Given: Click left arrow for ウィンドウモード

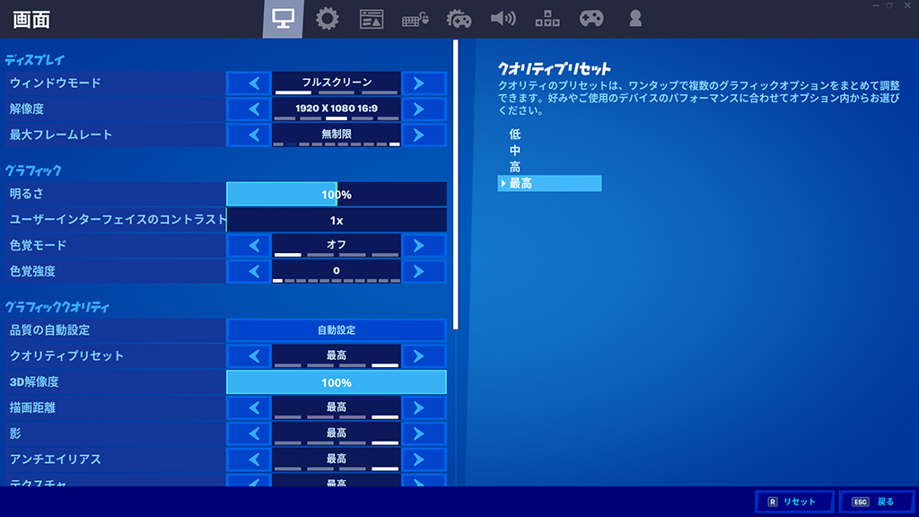Looking at the screenshot, I should (x=249, y=83).
